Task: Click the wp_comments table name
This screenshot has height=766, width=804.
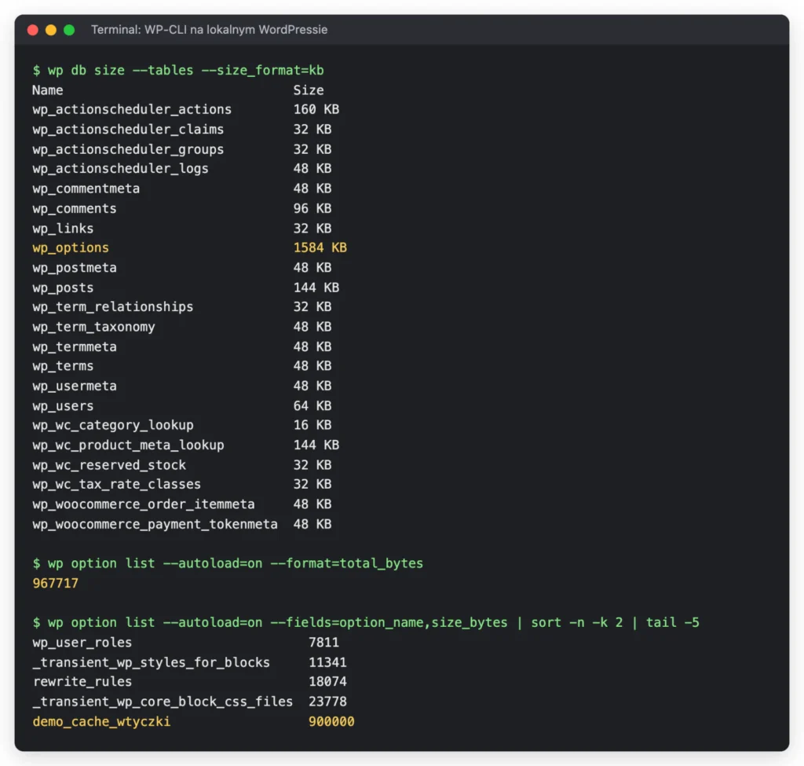Action: tap(75, 209)
